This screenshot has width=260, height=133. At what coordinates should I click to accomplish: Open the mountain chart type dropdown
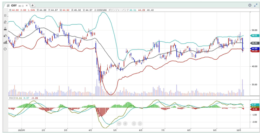coord(5,36)
